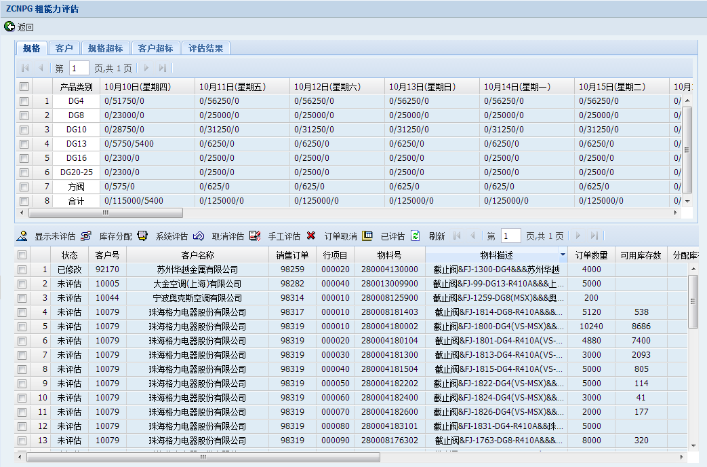Viewport: 707px width, 467px height.
Task: Click the red X 订单取消 icon
Action: (x=311, y=236)
